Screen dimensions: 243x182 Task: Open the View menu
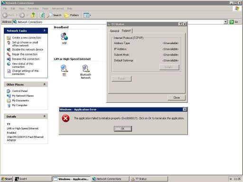(21, 9)
